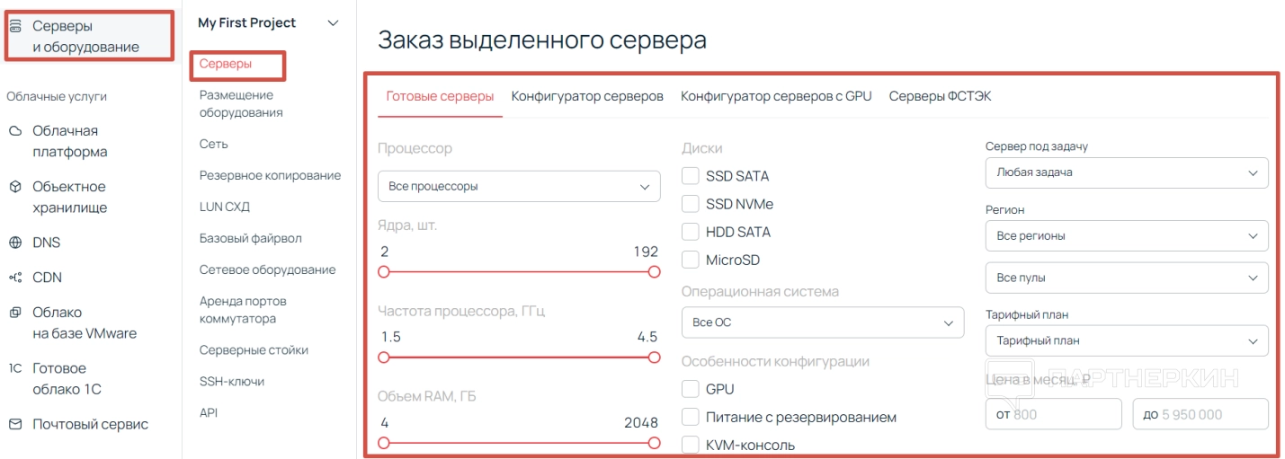Click the Объектное хранилище cube icon
Image resolution: width=1285 pixels, height=459 pixels.
coord(15,187)
